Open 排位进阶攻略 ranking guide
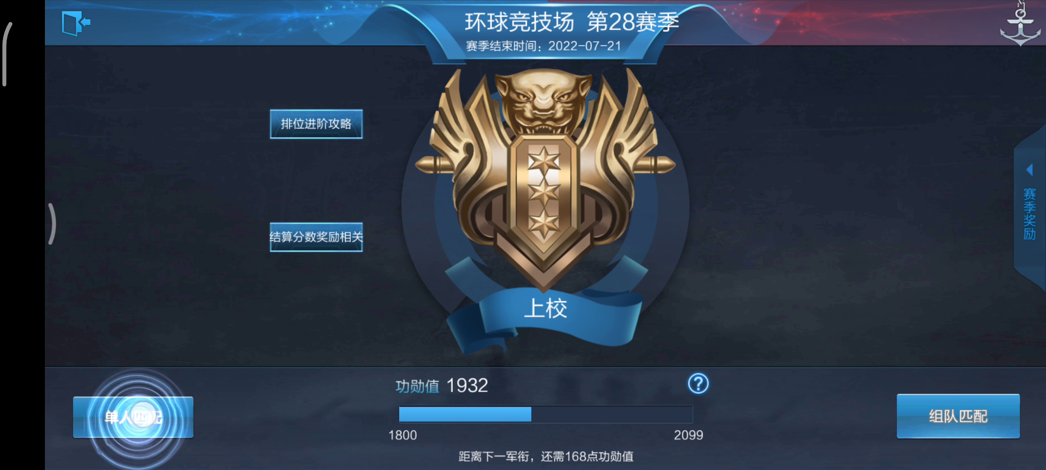The image size is (1046, 470). tap(316, 124)
